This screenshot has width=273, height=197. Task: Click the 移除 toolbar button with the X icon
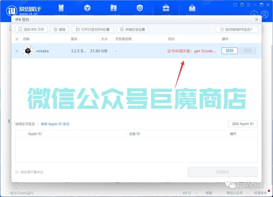(x=60, y=29)
